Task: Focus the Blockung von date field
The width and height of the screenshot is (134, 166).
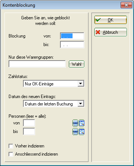Action: (x=72, y=36)
